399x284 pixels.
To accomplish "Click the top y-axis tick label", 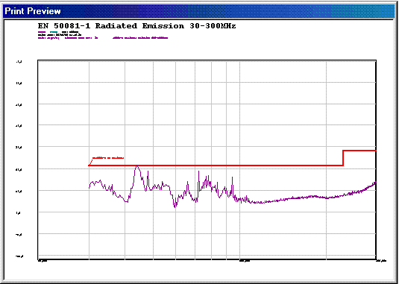I will tap(19, 62).
